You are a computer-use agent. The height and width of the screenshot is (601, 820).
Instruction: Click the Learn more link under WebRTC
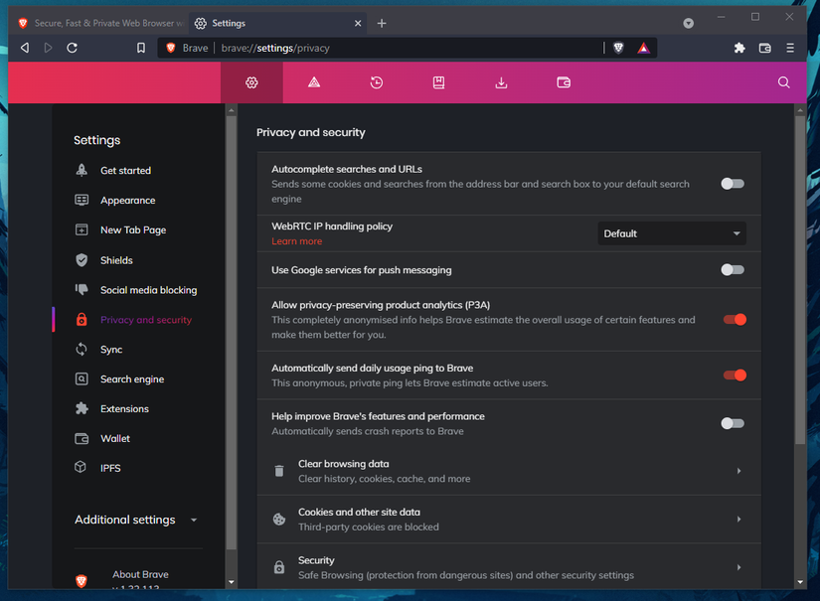pyautogui.click(x=296, y=240)
